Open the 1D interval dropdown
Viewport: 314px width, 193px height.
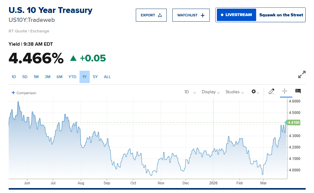pyautogui.click(x=190, y=92)
